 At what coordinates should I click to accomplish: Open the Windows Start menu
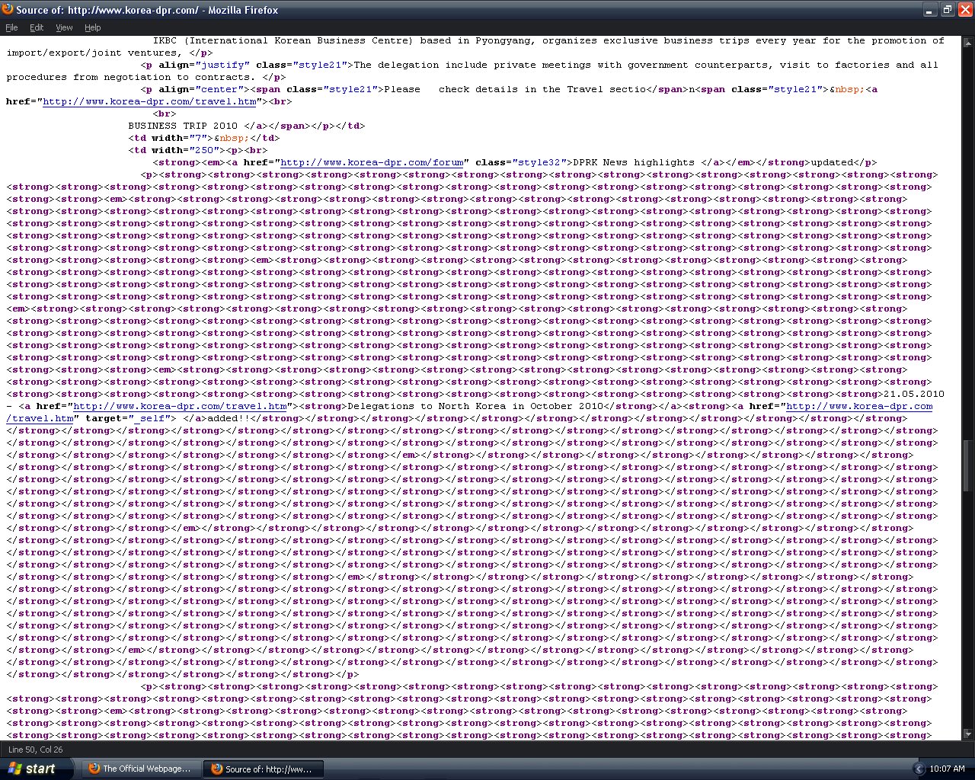[32, 769]
